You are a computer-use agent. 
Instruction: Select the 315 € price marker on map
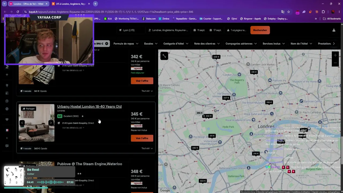(x=254, y=72)
